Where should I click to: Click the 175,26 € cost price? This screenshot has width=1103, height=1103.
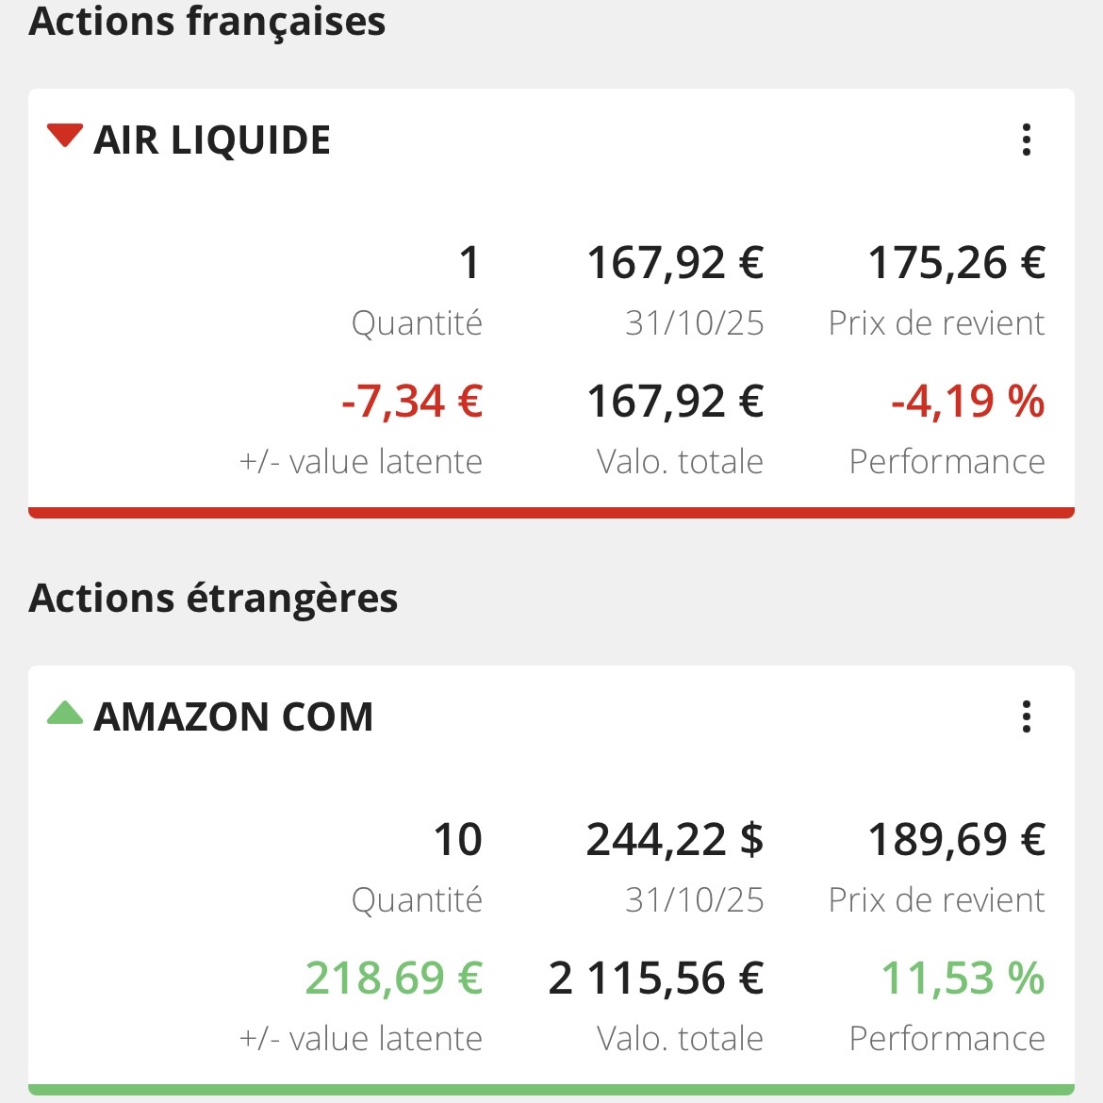(x=956, y=263)
